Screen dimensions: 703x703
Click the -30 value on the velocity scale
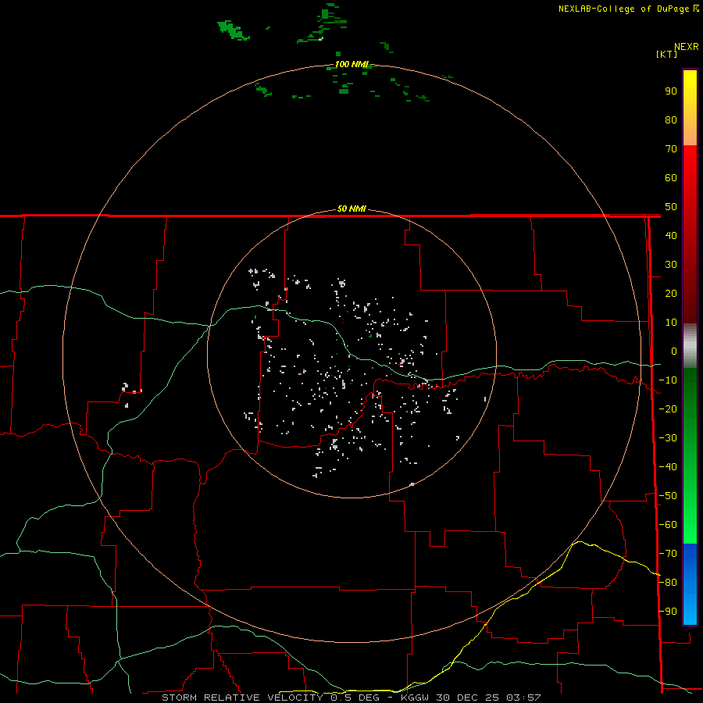[668, 438]
